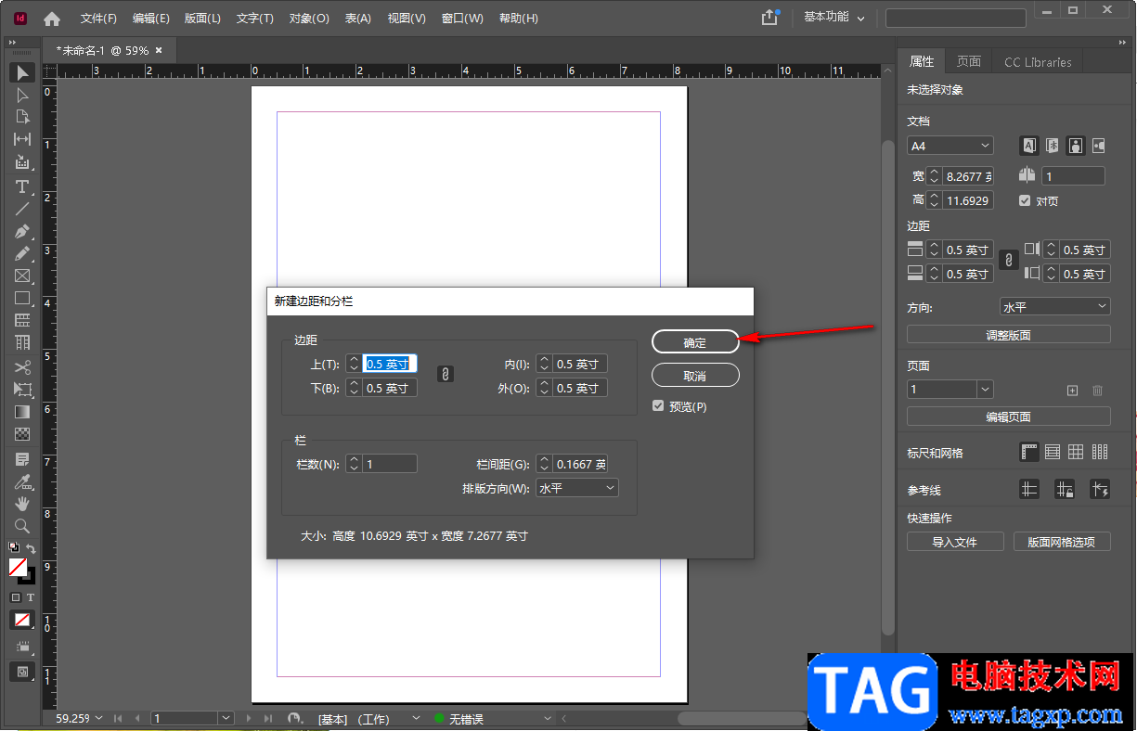Swap fill and stroke arrow
The image size is (1137, 731).
(x=30, y=549)
